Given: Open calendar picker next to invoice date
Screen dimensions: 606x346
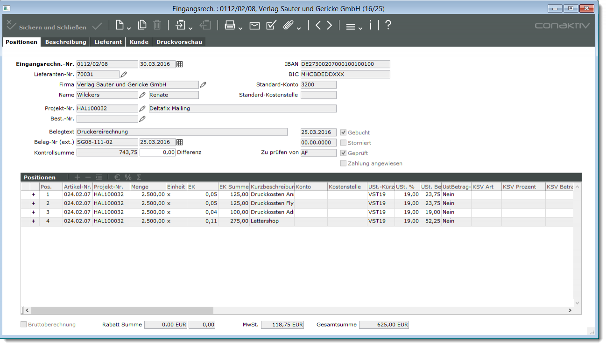Looking at the screenshot, I should pyautogui.click(x=180, y=64).
